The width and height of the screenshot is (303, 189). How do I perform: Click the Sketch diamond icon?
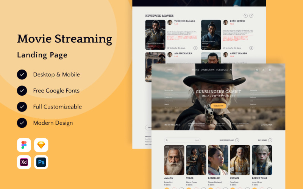pyautogui.click(x=41, y=145)
